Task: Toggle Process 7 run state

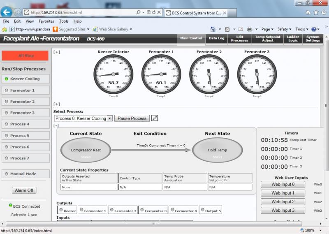Action: (25, 158)
